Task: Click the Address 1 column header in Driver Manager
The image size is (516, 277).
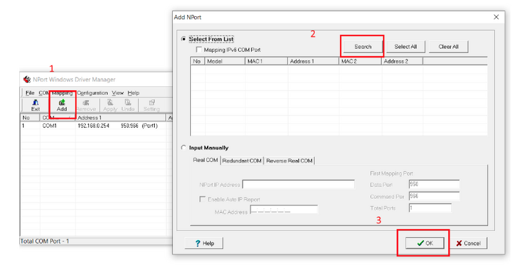Action: click(x=120, y=118)
